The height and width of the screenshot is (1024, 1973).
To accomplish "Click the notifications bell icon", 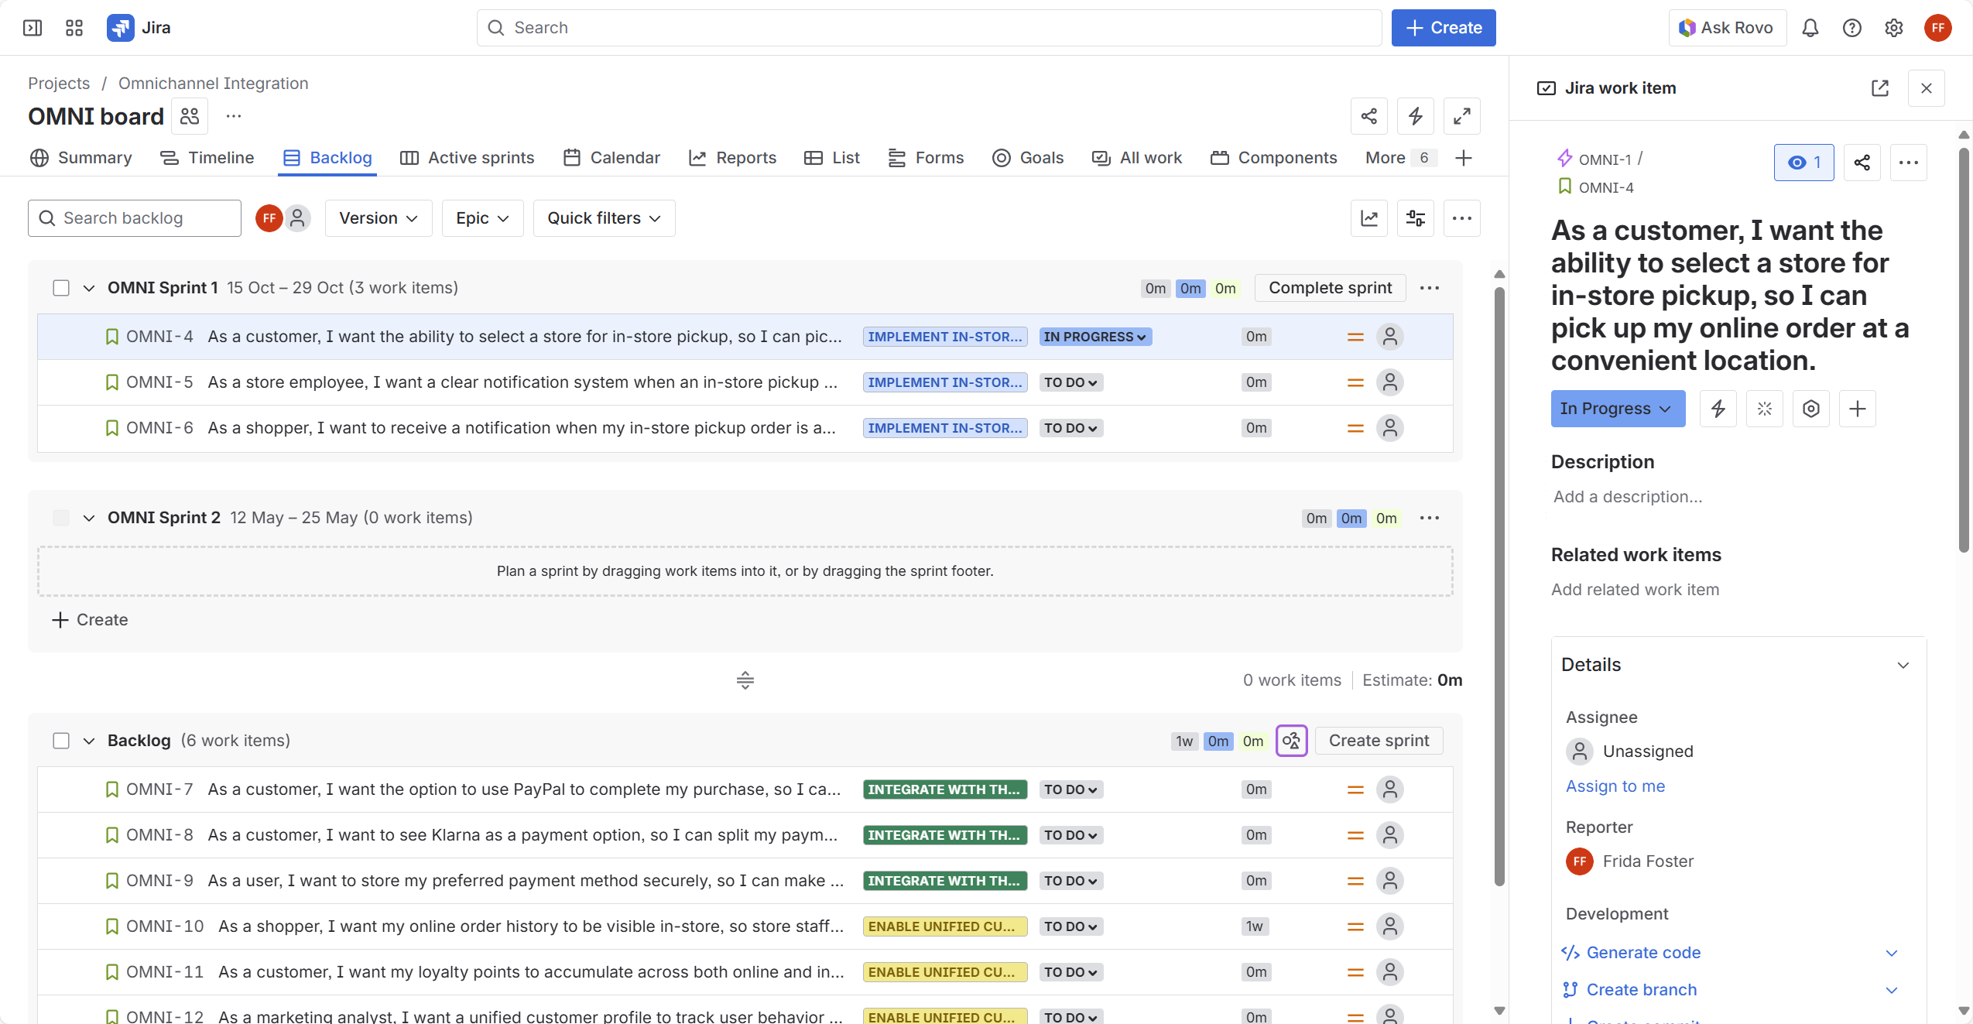I will 1810,28.
